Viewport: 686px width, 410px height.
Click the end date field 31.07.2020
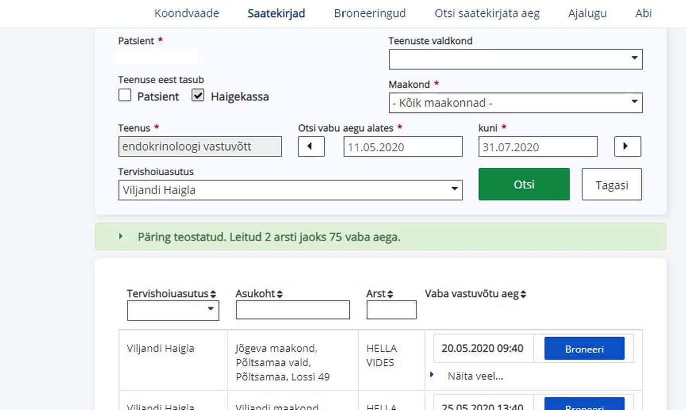pyautogui.click(x=538, y=147)
